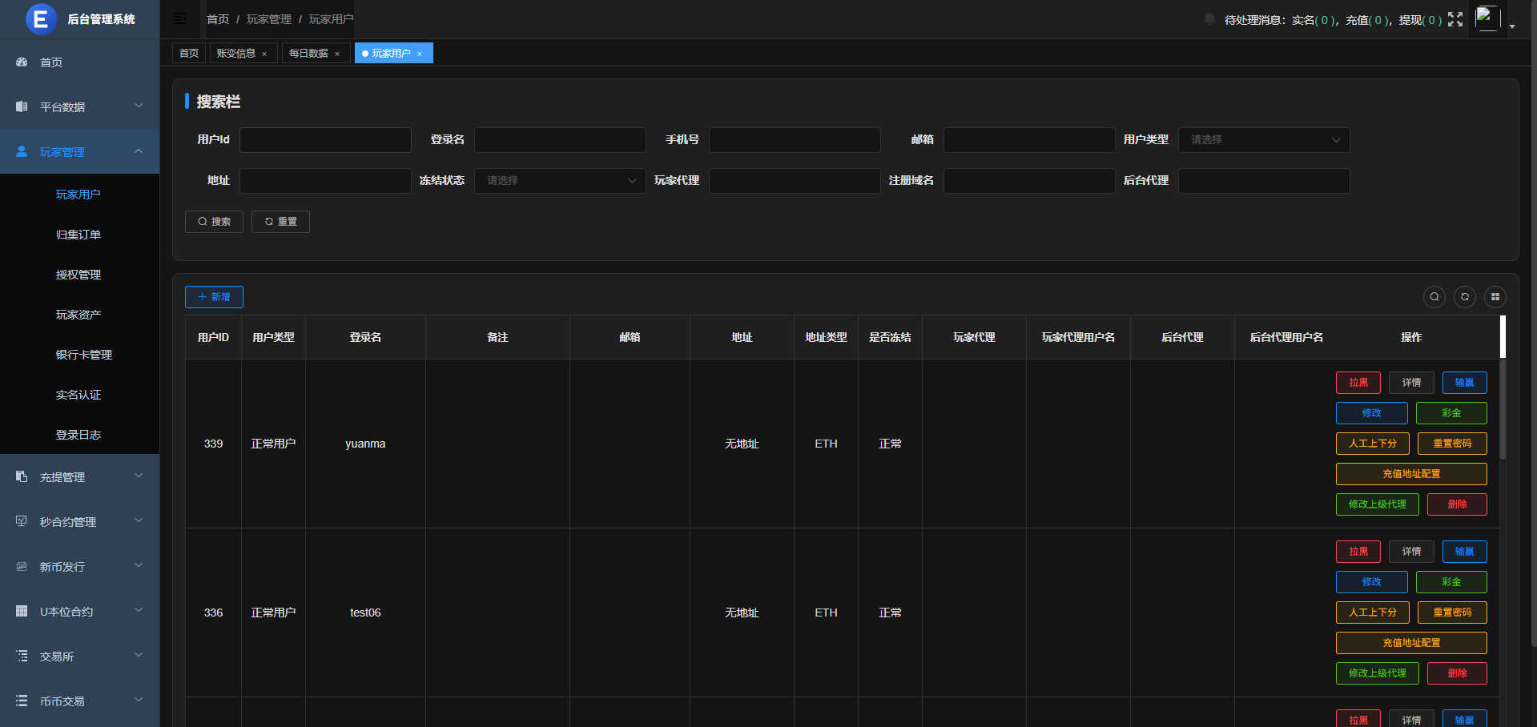1537x727 pixels.
Task: Expand the 币币交易 sidebar menu
Action: pyautogui.click(x=80, y=701)
